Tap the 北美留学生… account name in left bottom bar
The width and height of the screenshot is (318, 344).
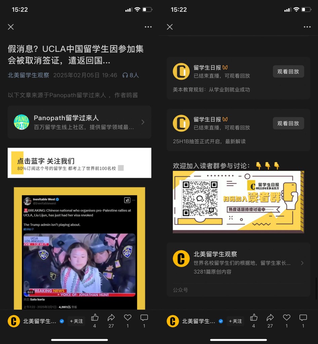click(40, 321)
